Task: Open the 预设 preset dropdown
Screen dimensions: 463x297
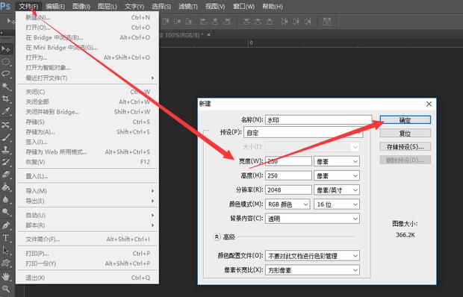Action: 303,133
